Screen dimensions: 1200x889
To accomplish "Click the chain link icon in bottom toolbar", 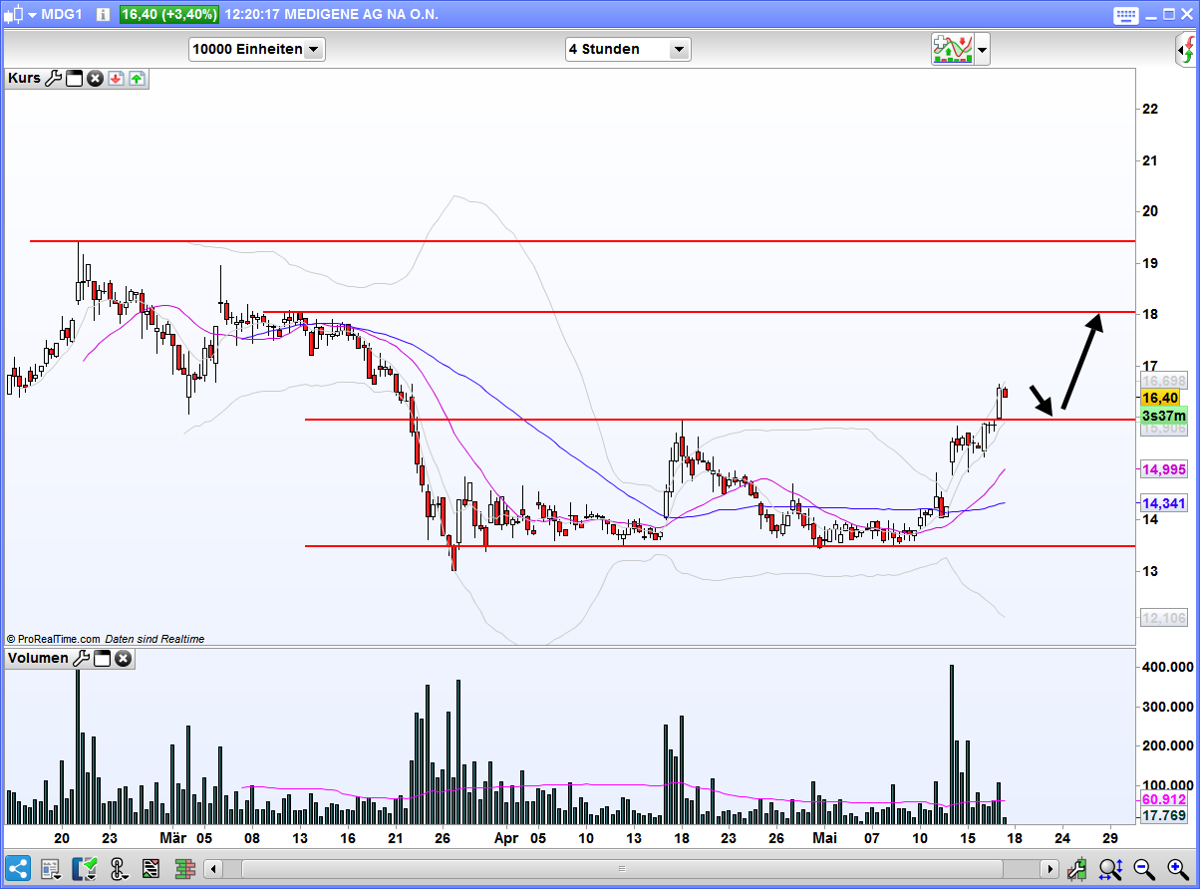I will (118, 868).
